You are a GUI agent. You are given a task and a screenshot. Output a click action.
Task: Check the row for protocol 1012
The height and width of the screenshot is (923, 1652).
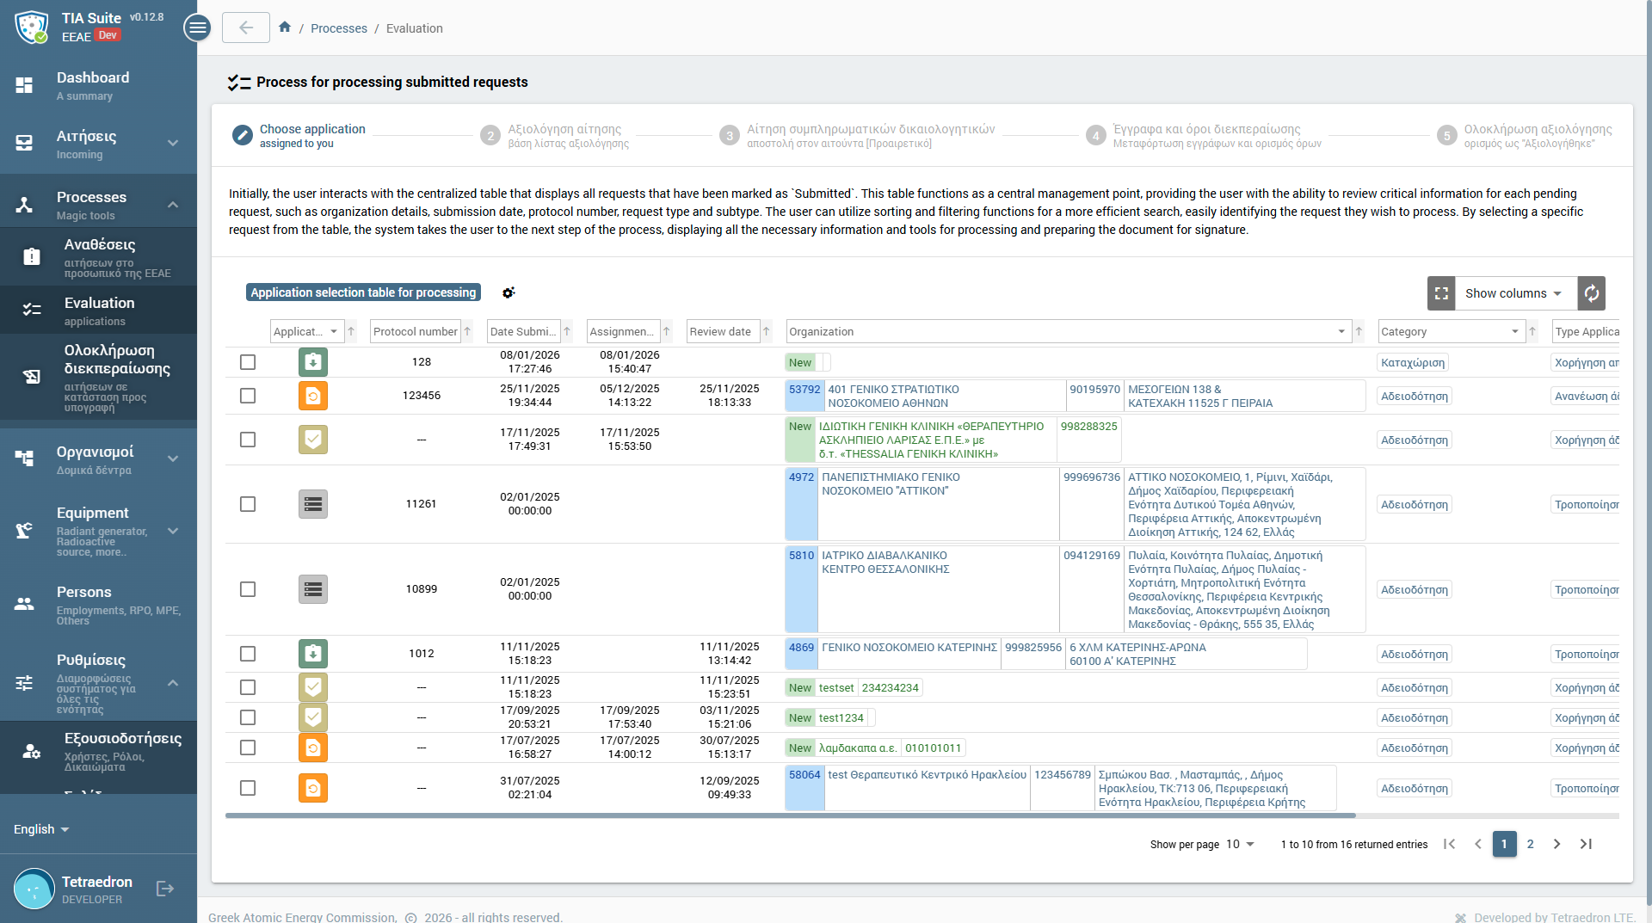coord(248,654)
